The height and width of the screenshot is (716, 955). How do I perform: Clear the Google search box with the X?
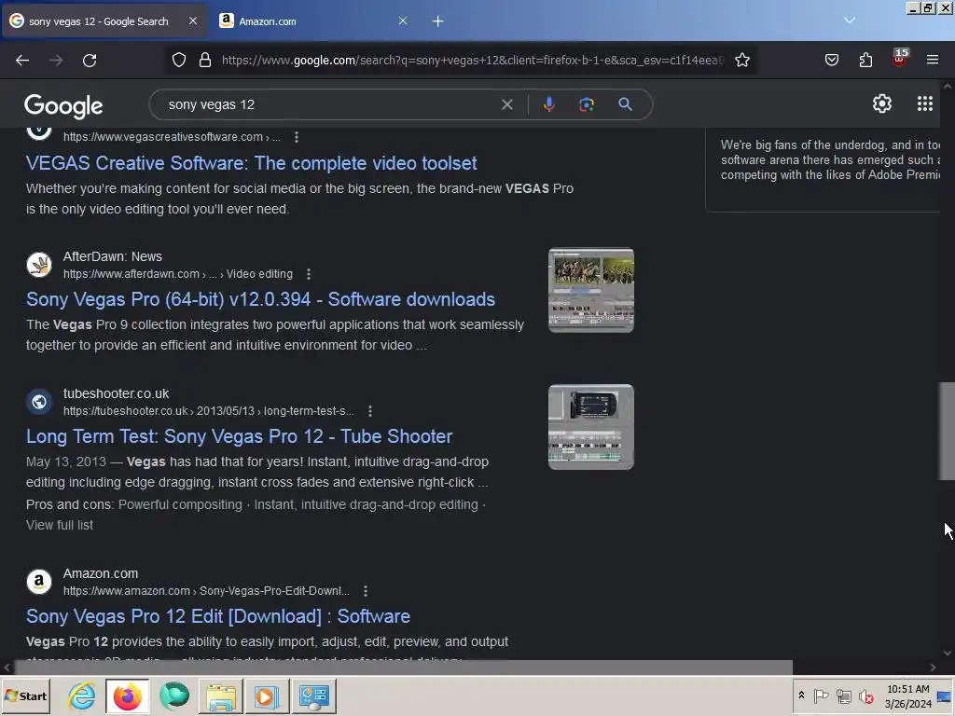pos(506,104)
